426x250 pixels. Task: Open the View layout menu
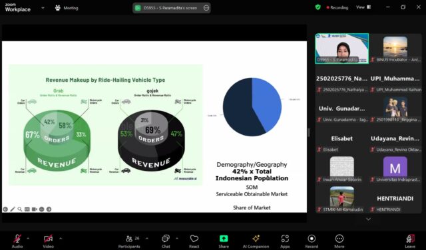pyautogui.click(x=363, y=7)
